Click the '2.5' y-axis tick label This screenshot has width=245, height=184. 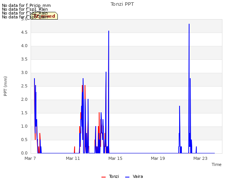pos(24,86)
